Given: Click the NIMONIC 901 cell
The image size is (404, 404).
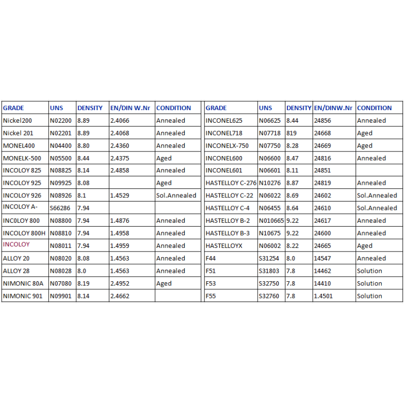Looking at the screenshot, I should click(25, 296).
